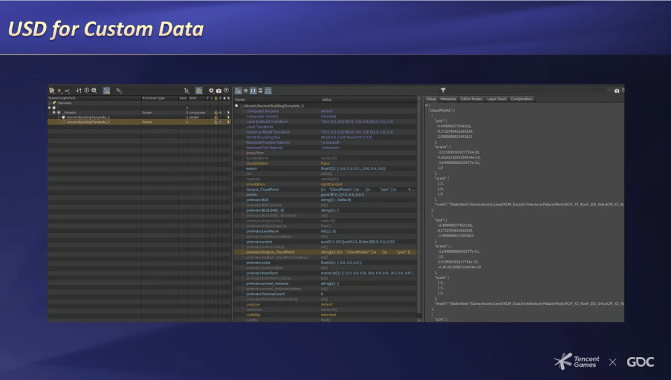Toggle visibility for the _UAssets row
This screenshot has height=380, width=671.
221,112
